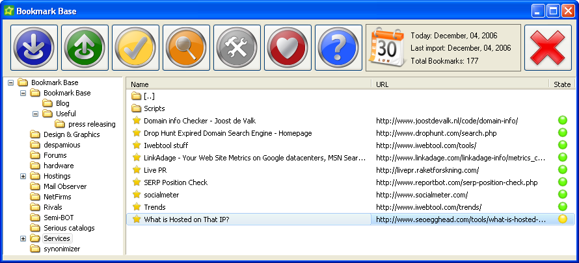The width and height of the screenshot is (579, 263).
Task: Click green state light of Live PR
Action: pyautogui.click(x=562, y=169)
